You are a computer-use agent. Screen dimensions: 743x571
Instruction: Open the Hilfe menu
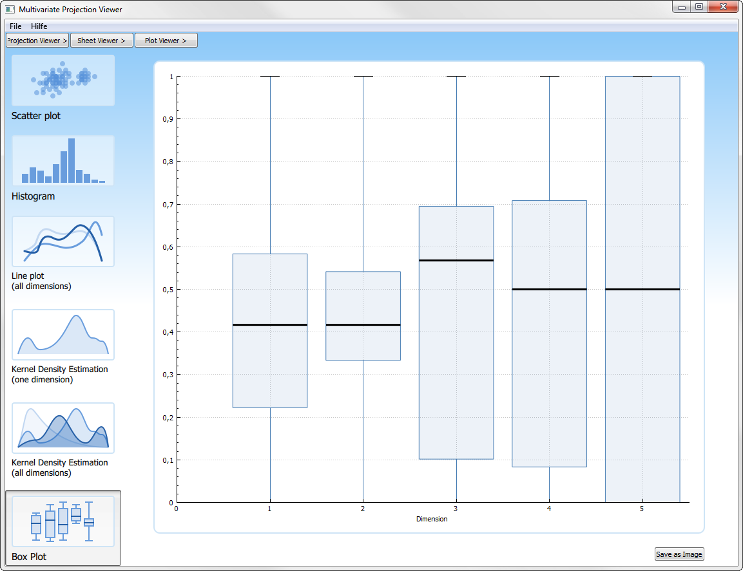39,26
